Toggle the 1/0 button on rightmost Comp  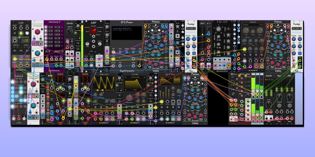pyautogui.click(x=300, y=53)
